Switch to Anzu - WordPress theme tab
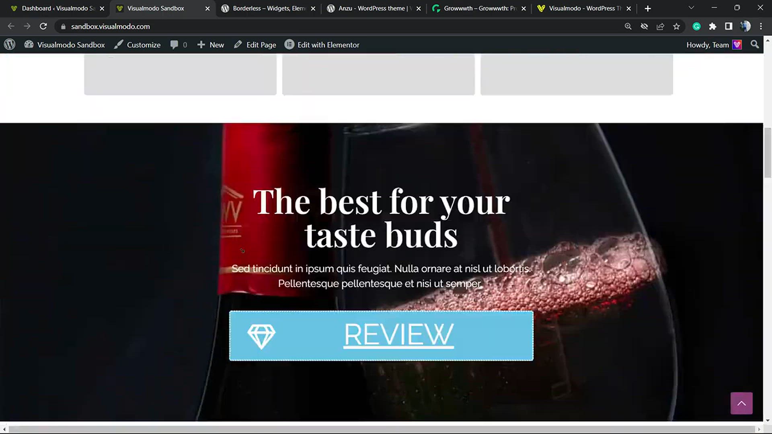 pos(375,8)
